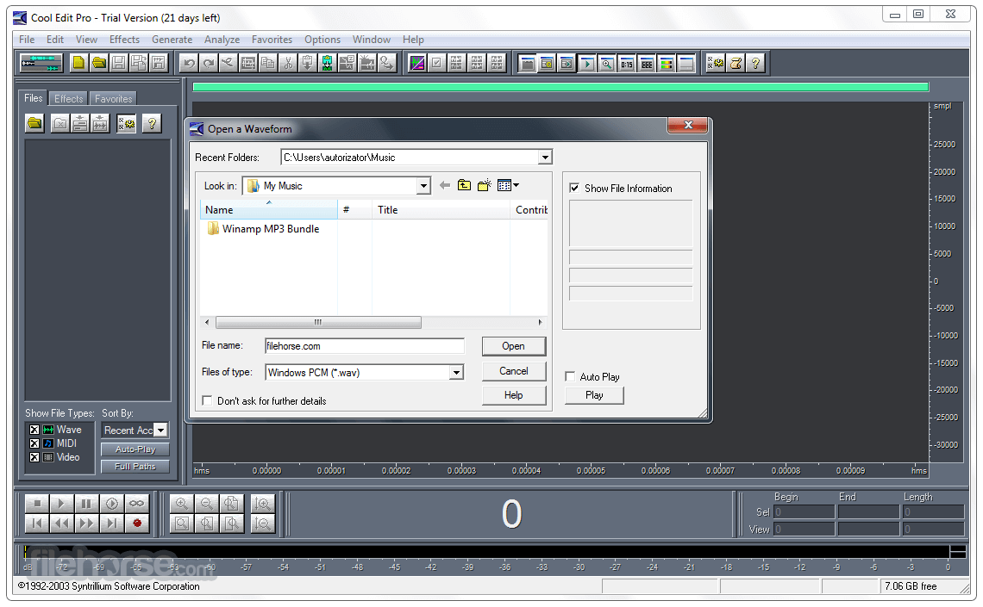Click the go to beginning transport button
This screenshot has height=607, width=983.
(x=37, y=523)
